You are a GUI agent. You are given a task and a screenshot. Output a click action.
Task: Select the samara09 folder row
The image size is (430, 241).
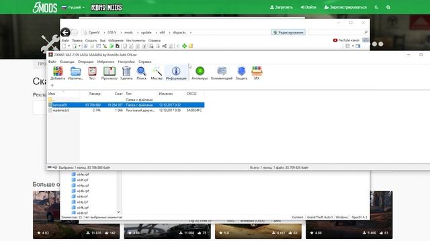point(126,105)
